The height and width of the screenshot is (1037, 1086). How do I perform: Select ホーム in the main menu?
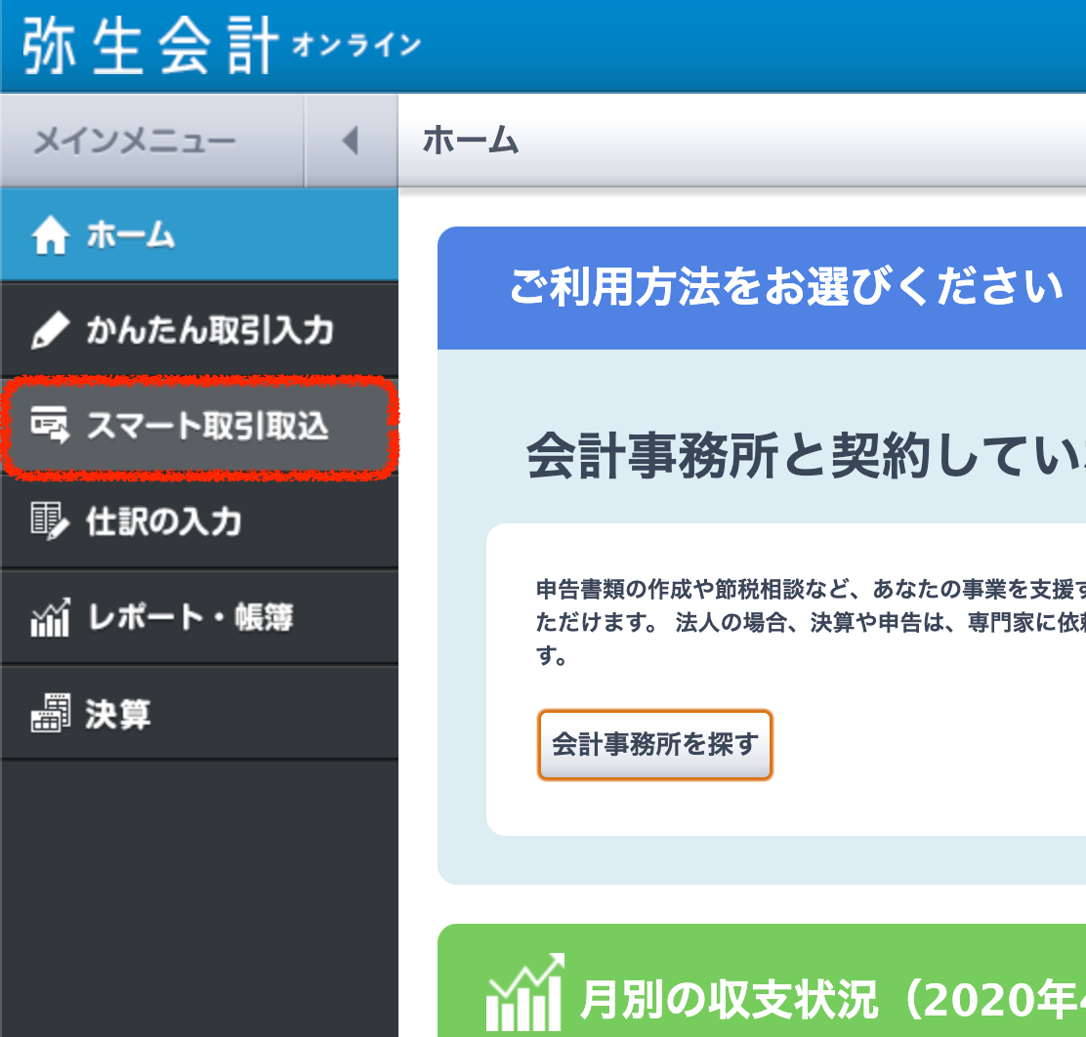click(x=130, y=236)
